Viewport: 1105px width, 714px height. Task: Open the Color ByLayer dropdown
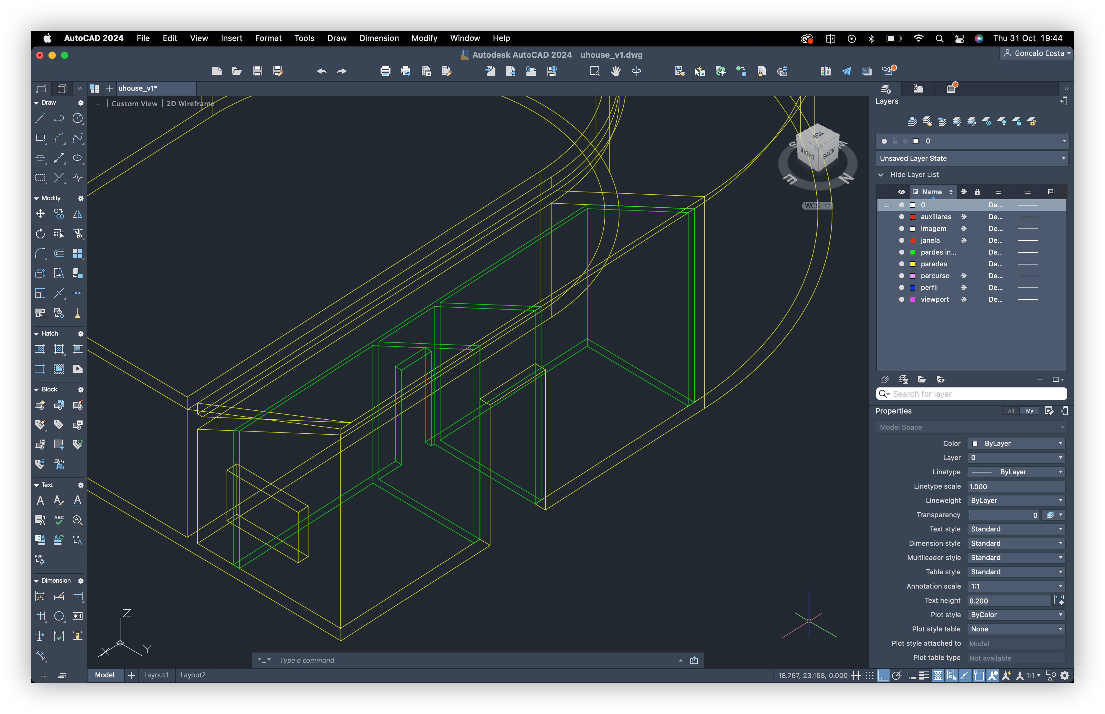(x=1016, y=443)
